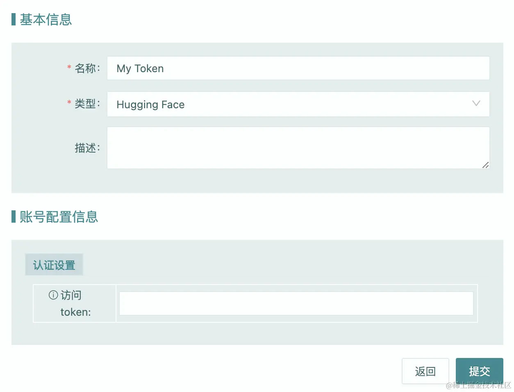Click the teal bar marker beside 账号配置信息
Image resolution: width=514 pixels, height=392 pixels.
(x=14, y=217)
